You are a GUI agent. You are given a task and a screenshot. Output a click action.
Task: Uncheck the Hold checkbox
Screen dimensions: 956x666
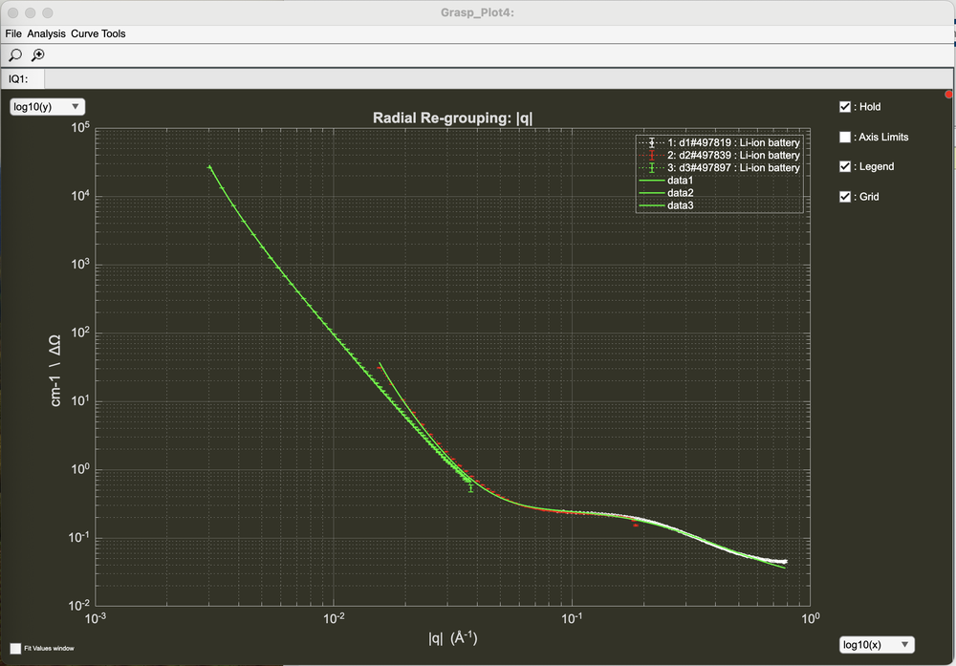pos(845,107)
